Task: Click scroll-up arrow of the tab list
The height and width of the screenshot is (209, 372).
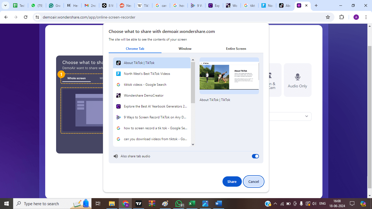Action: [x=193, y=60]
